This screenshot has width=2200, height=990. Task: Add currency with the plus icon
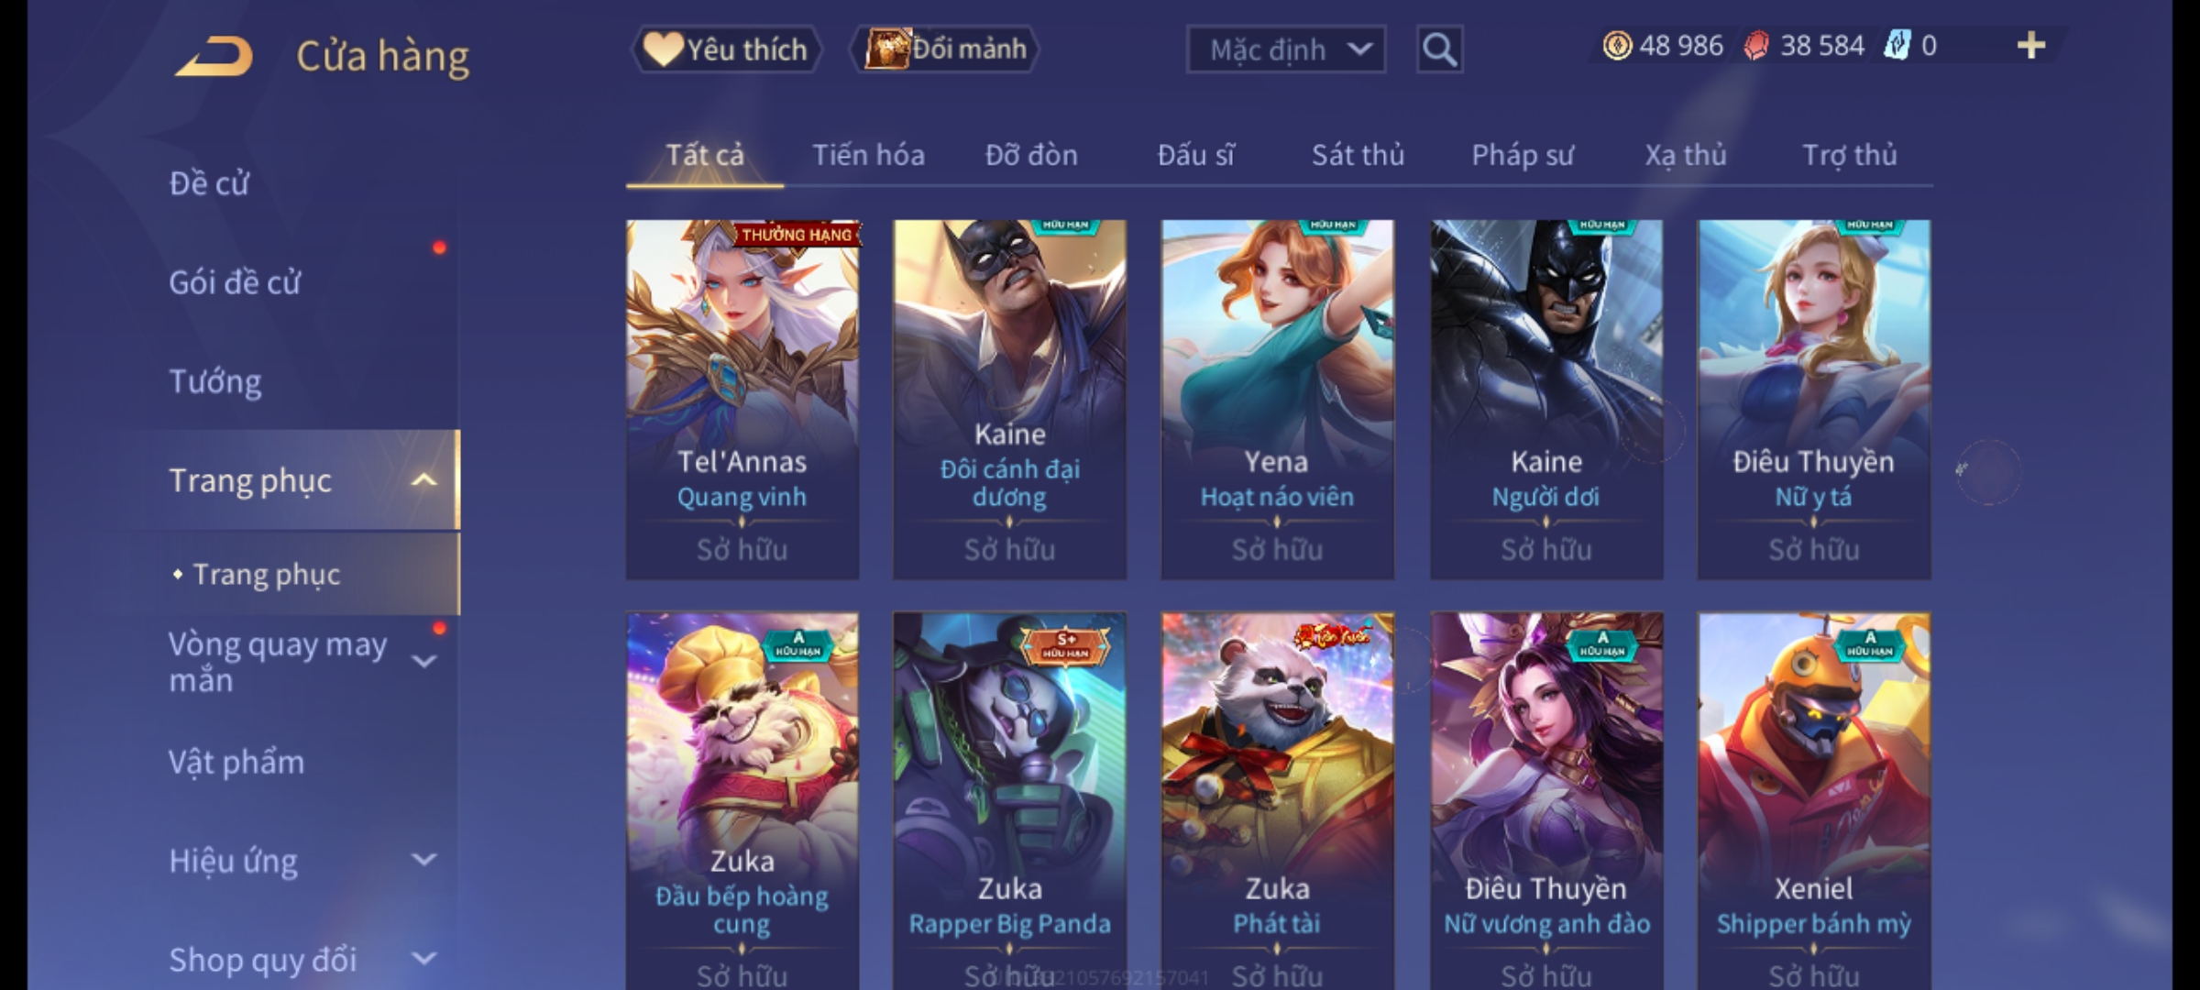coord(2031,45)
